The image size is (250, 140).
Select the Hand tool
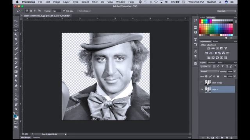[16, 105]
